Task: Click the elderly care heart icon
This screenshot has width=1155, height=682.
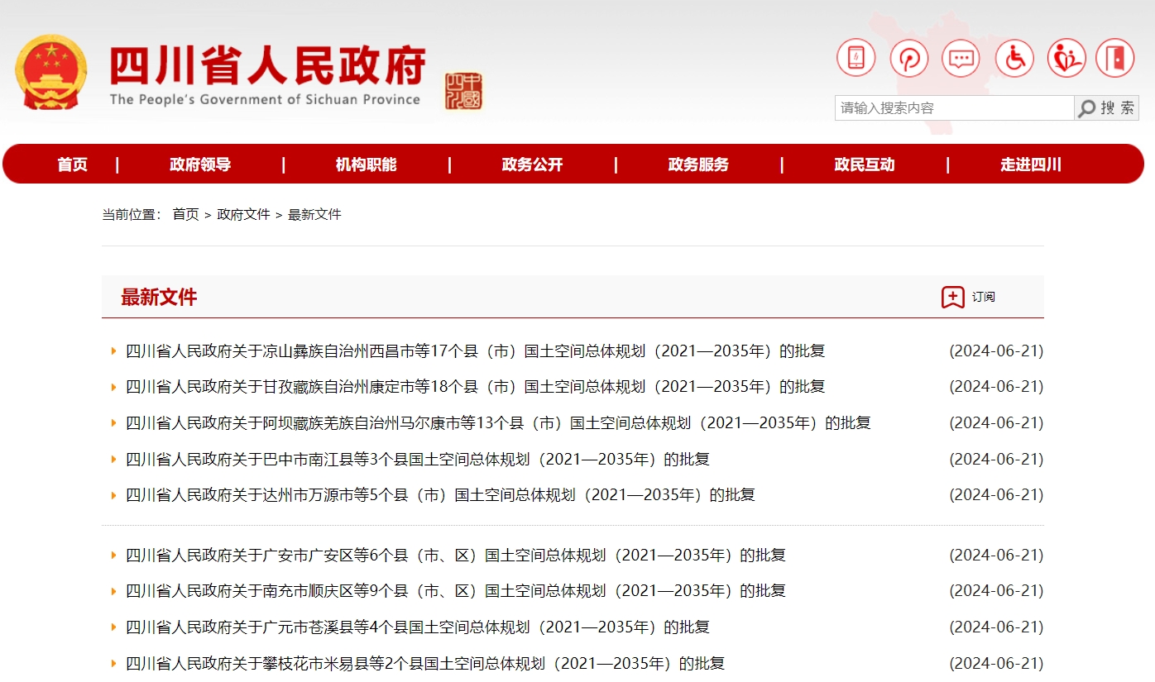Action: click(1066, 59)
